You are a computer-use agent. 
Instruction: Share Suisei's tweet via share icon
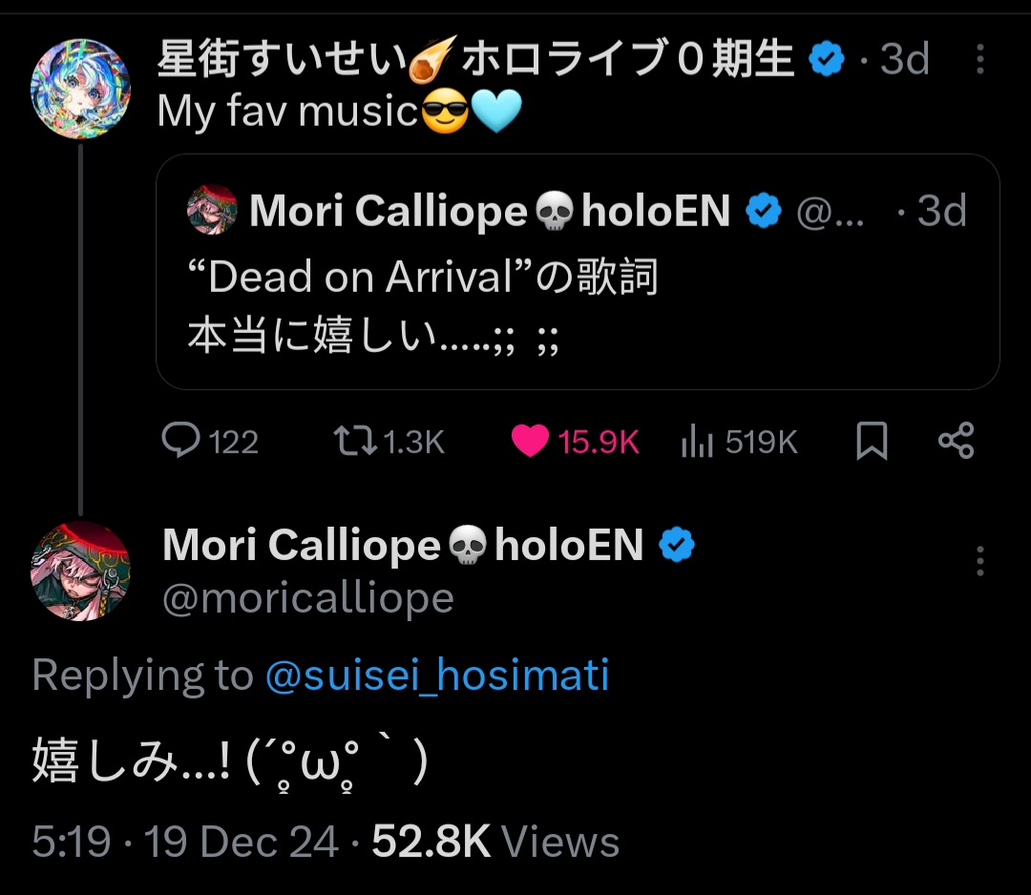956,441
